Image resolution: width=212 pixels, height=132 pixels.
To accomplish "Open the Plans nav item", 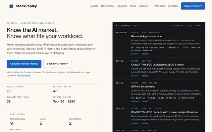I will [133, 6].
